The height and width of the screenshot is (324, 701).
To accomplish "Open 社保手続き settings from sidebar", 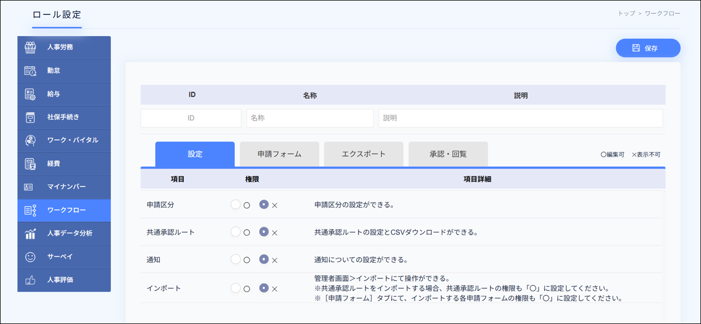I will point(30,117).
